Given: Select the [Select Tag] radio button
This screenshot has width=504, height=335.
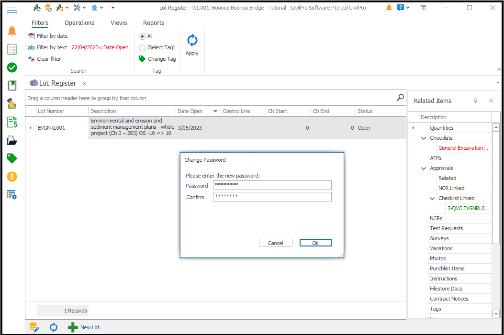Looking at the screenshot, I should click(142, 48).
